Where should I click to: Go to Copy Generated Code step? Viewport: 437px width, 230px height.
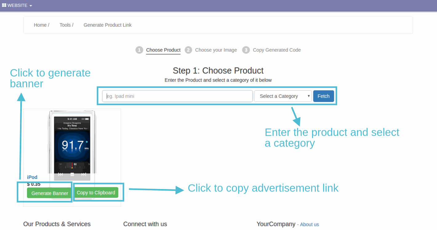tap(277, 50)
